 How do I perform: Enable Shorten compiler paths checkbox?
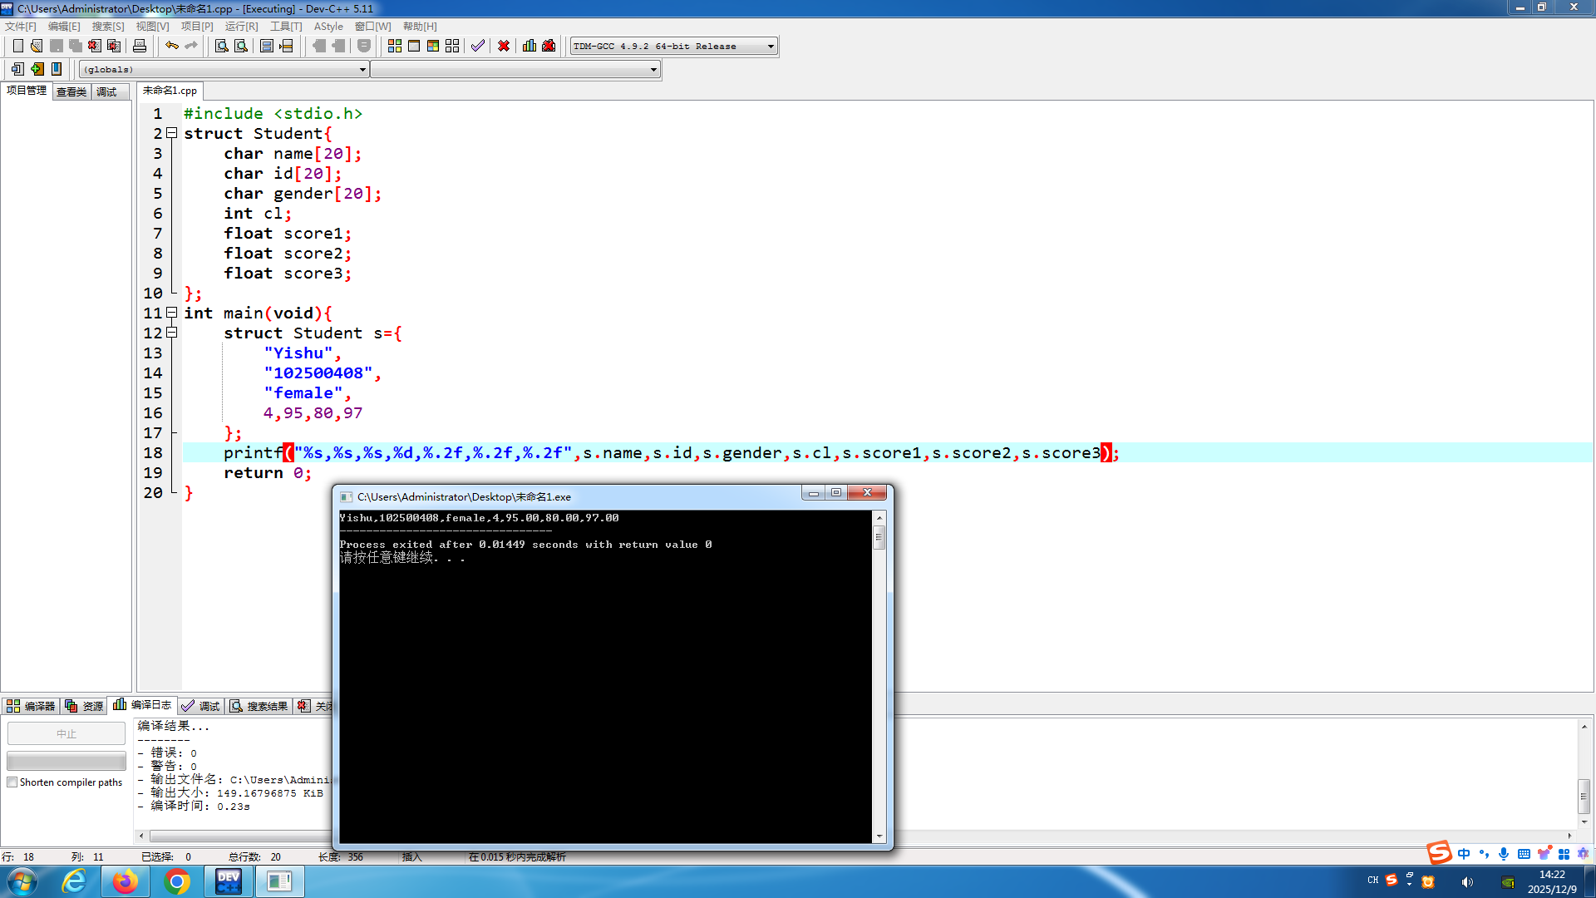(x=12, y=782)
